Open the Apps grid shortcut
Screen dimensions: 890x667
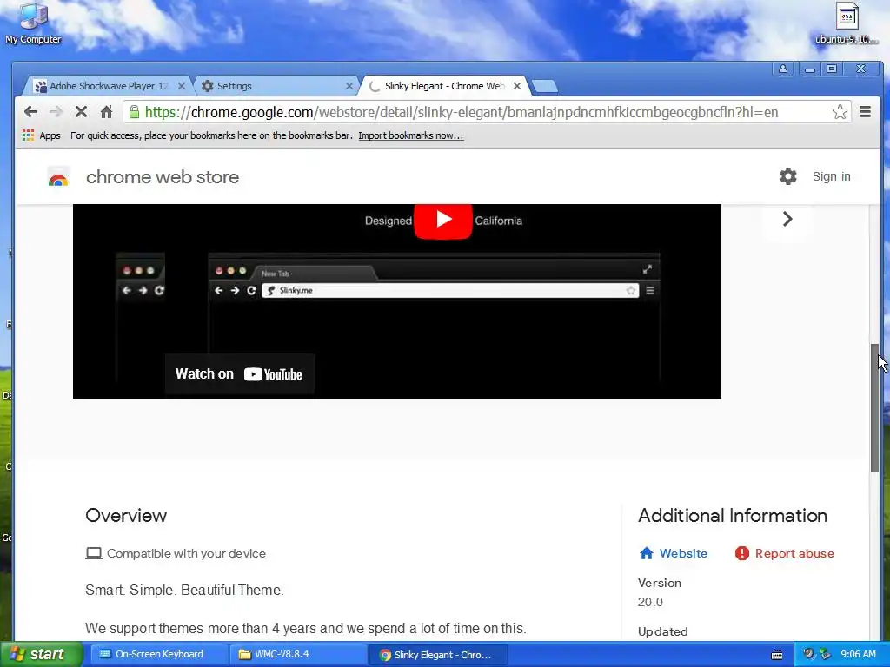click(x=41, y=135)
